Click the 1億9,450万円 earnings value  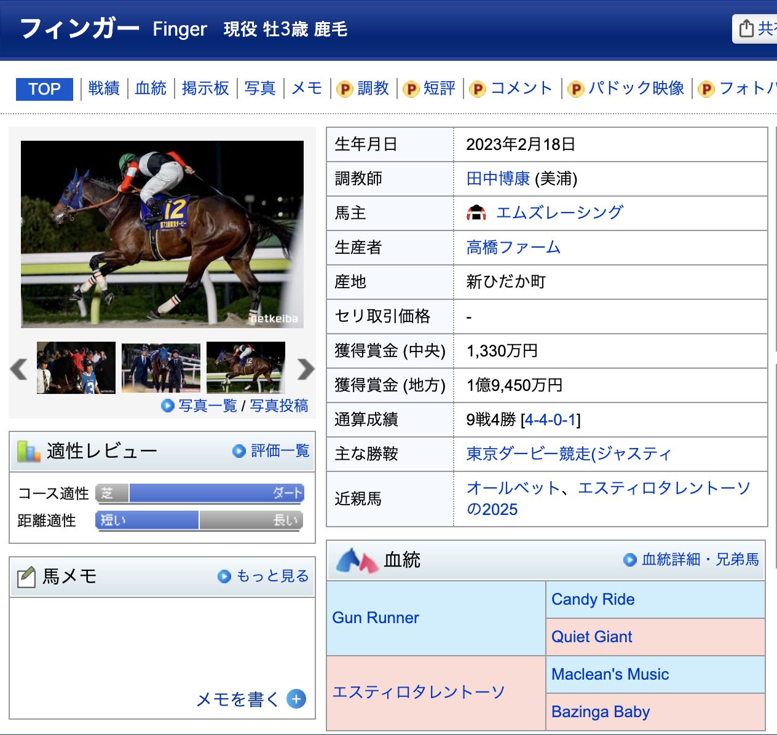click(515, 385)
